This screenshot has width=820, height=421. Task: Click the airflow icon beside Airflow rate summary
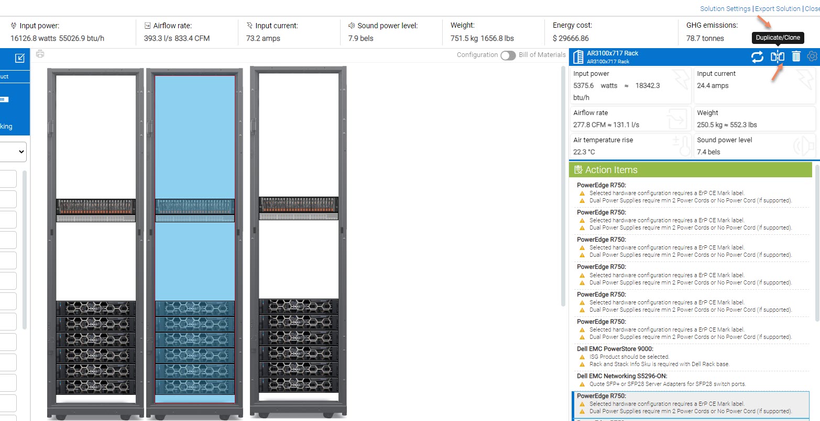[148, 26]
